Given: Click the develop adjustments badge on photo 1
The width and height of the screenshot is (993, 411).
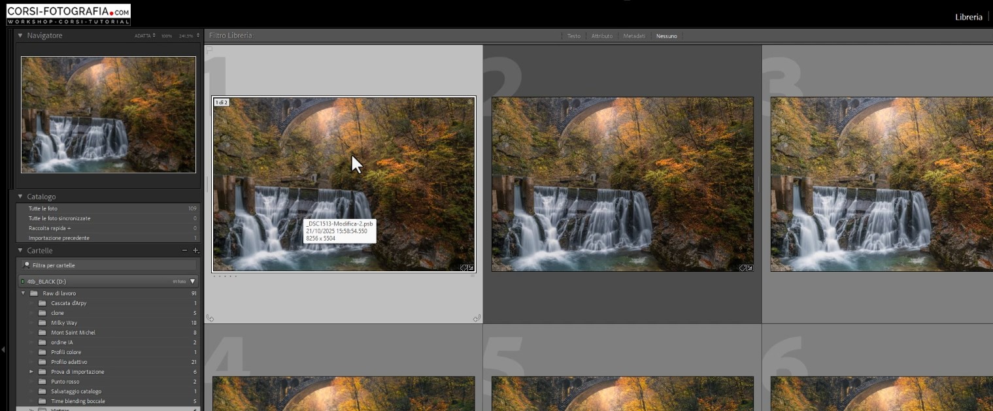Looking at the screenshot, I should tap(472, 268).
